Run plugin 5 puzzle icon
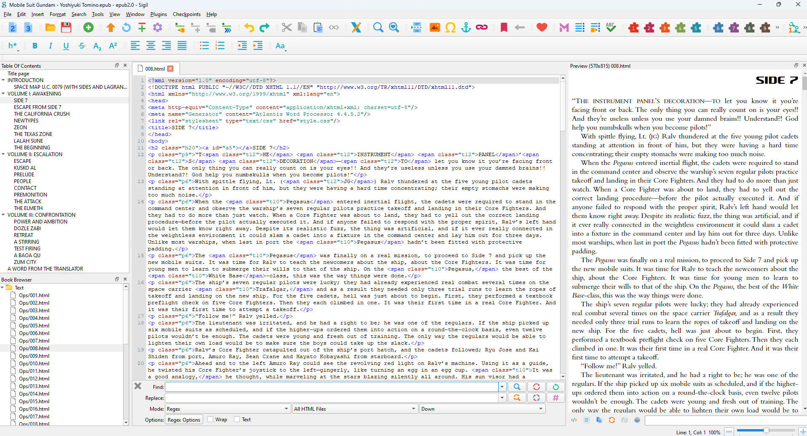 coord(696,28)
